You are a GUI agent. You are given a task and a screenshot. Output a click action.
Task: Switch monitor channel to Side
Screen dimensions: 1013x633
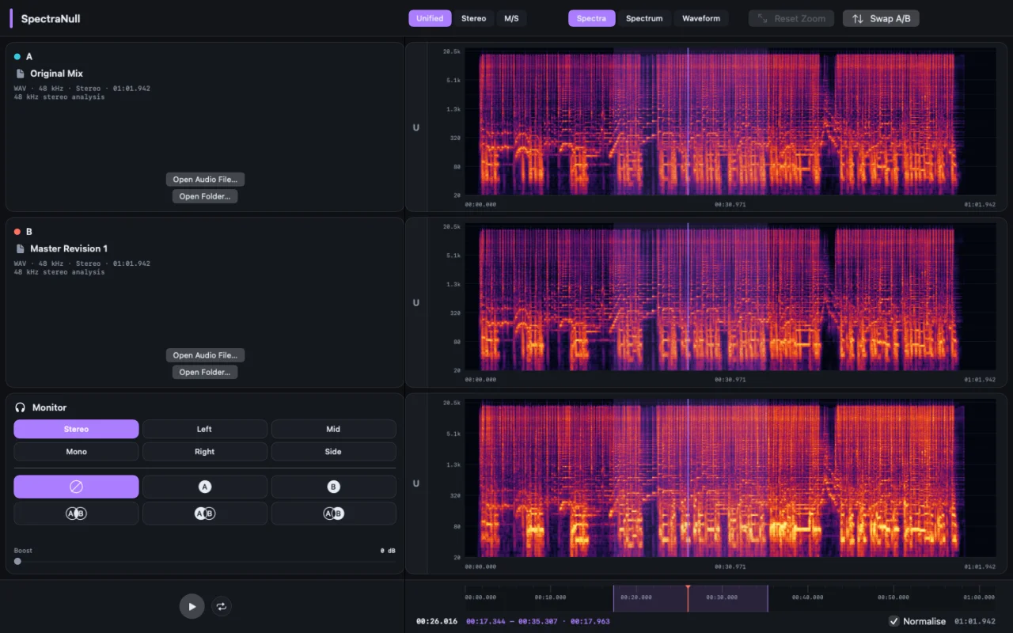coord(333,452)
